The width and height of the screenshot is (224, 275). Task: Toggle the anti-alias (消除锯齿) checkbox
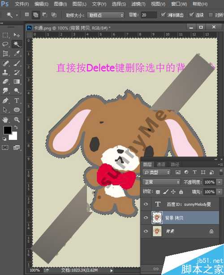tap(163, 15)
